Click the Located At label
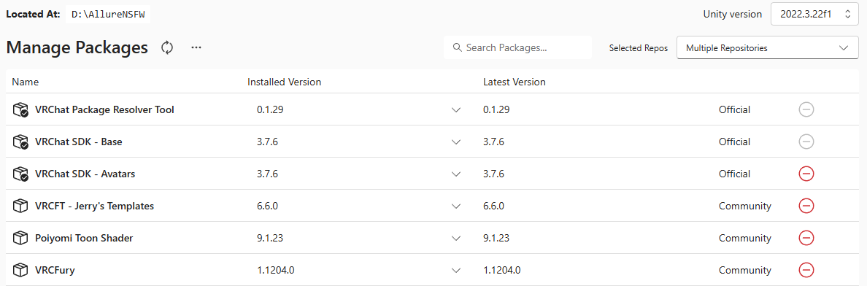867x286 pixels. coord(33,15)
